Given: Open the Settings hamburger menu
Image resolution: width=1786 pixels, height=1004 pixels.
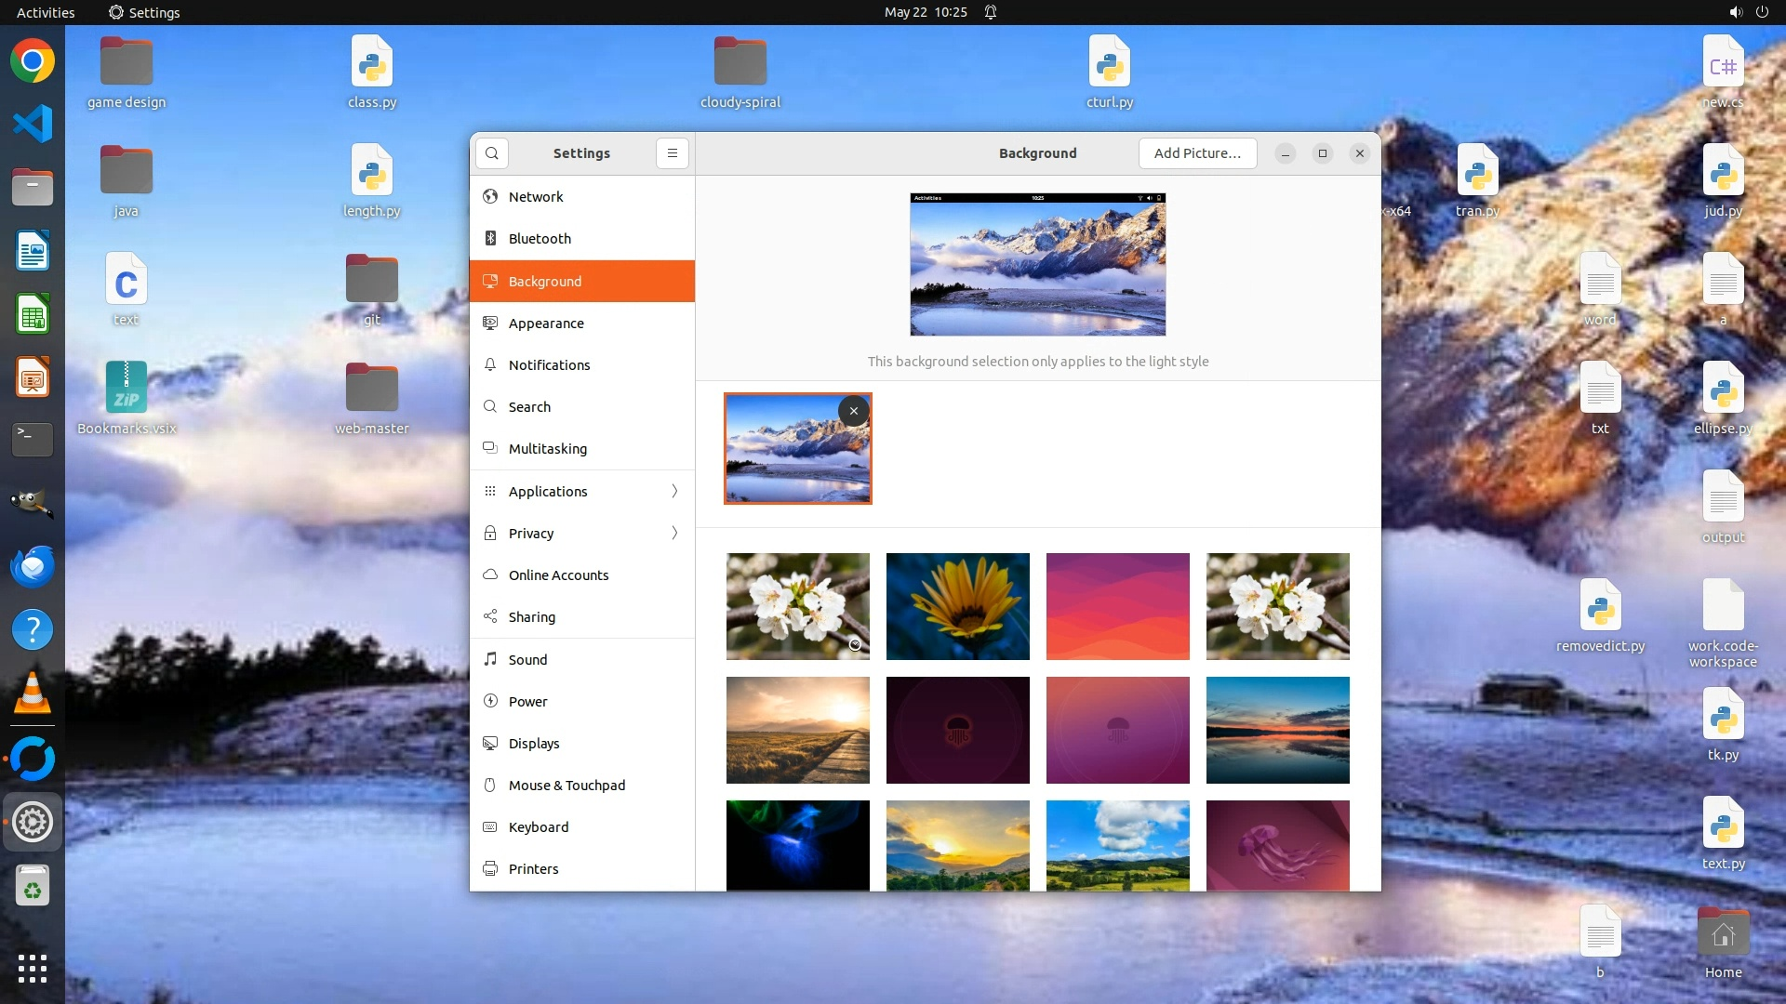Looking at the screenshot, I should (x=672, y=153).
